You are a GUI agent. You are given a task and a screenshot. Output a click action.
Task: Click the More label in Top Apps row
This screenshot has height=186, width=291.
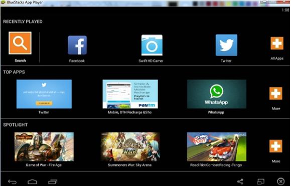[x=276, y=108]
